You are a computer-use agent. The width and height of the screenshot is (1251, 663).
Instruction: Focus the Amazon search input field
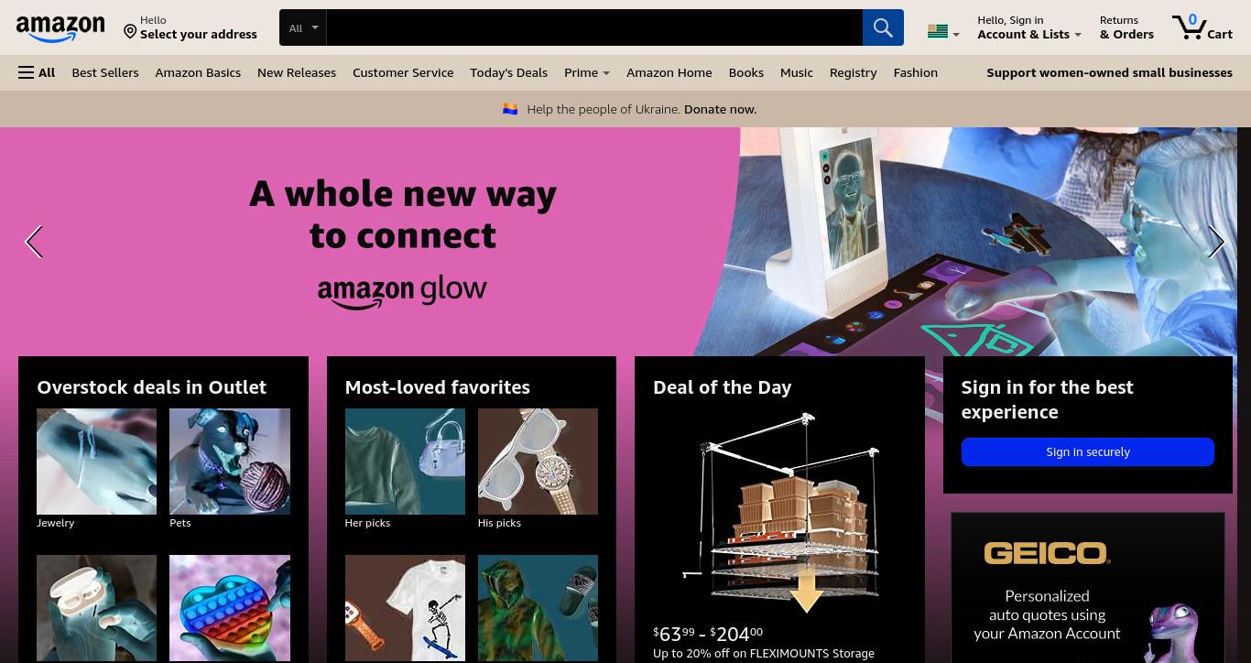tap(594, 27)
